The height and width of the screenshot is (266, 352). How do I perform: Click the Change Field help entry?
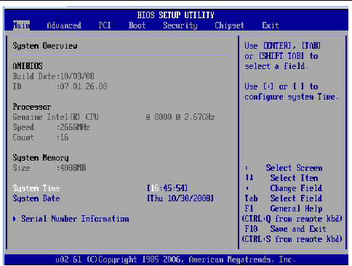[x=284, y=188]
